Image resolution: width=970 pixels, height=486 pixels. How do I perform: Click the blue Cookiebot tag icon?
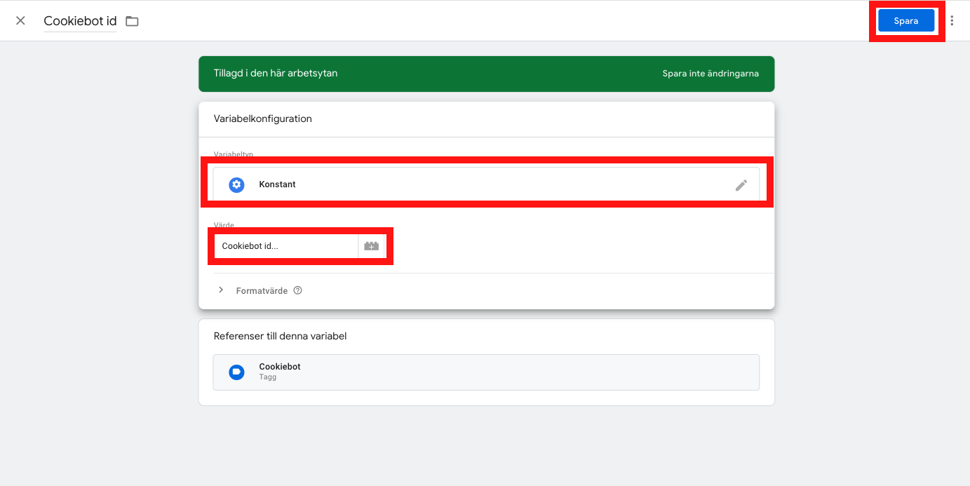point(237,372)
